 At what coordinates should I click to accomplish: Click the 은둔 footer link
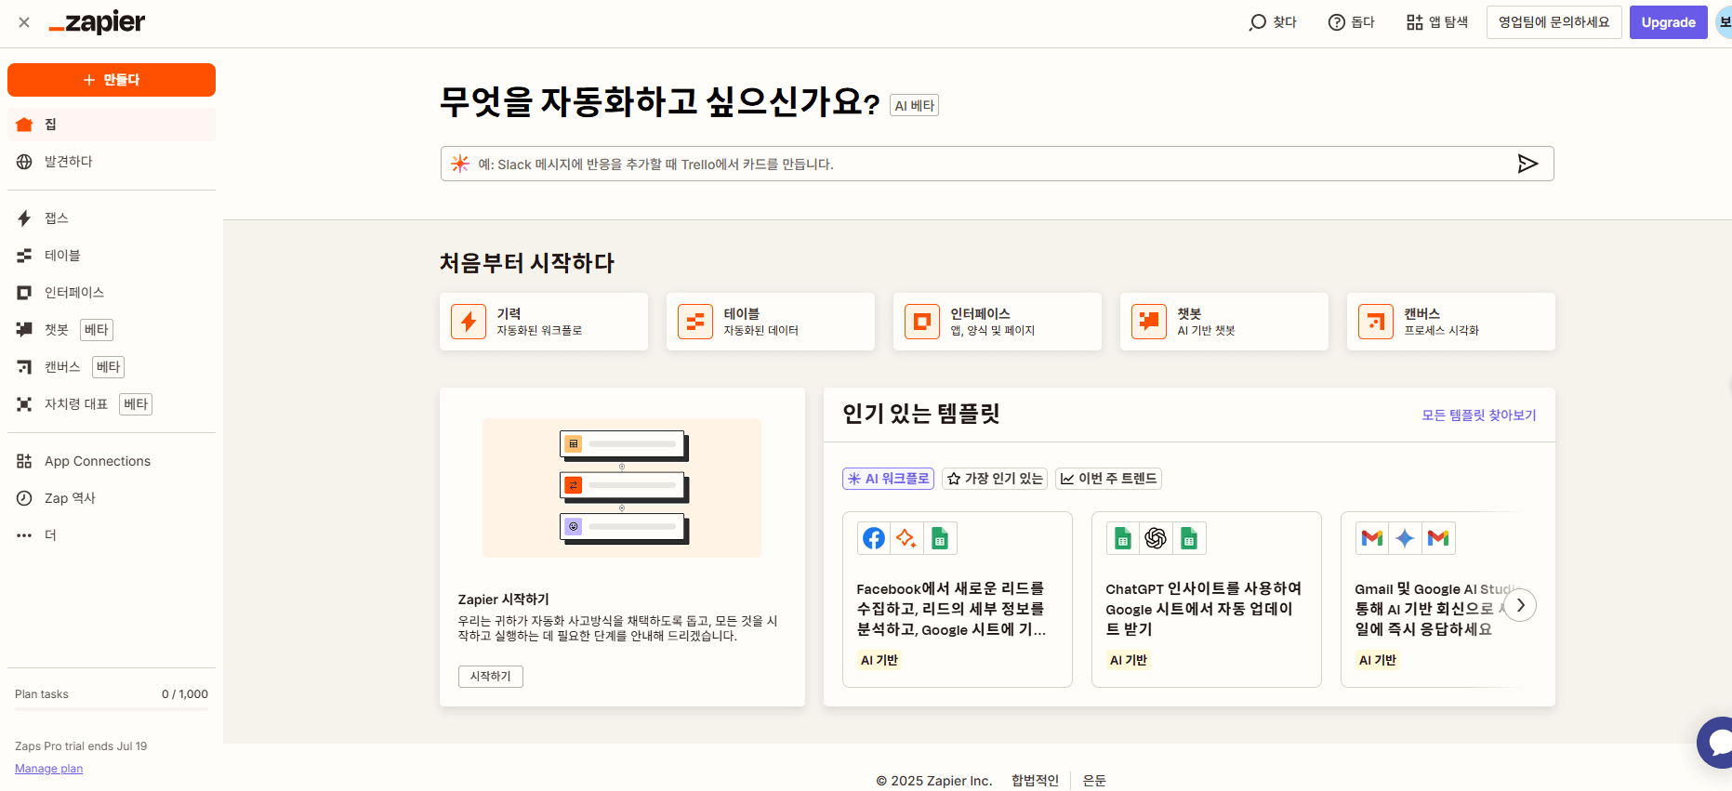click(x=1094, y=781)
